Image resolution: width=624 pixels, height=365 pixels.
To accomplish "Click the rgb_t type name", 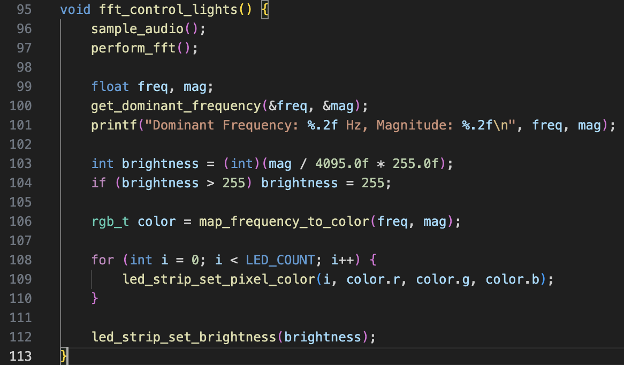I will (110, 222).
